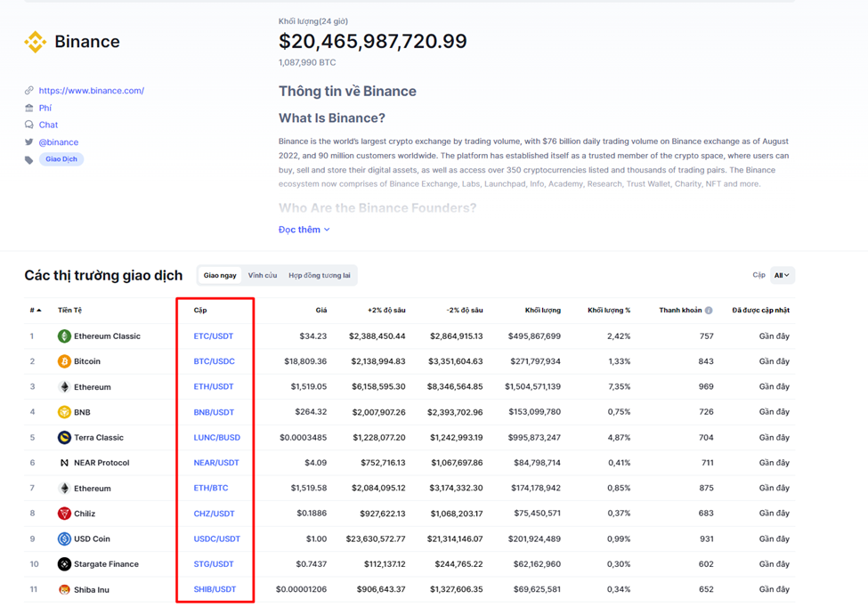Click the Terra Classic coin icon

[64, 437]
